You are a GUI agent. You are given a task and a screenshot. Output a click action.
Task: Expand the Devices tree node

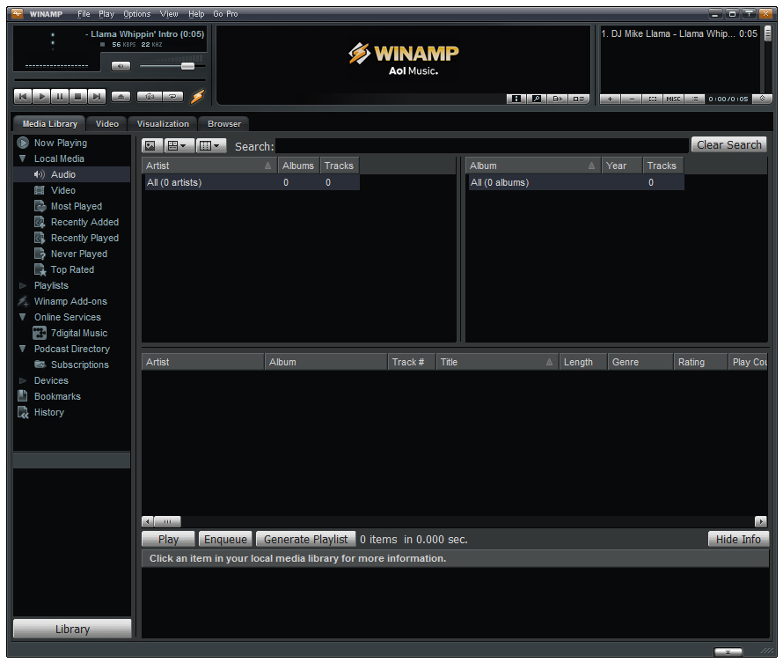[x=23, y=380]
